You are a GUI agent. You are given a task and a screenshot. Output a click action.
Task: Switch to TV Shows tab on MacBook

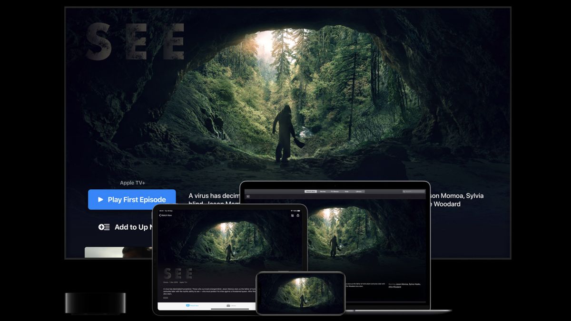coord(335,192)
